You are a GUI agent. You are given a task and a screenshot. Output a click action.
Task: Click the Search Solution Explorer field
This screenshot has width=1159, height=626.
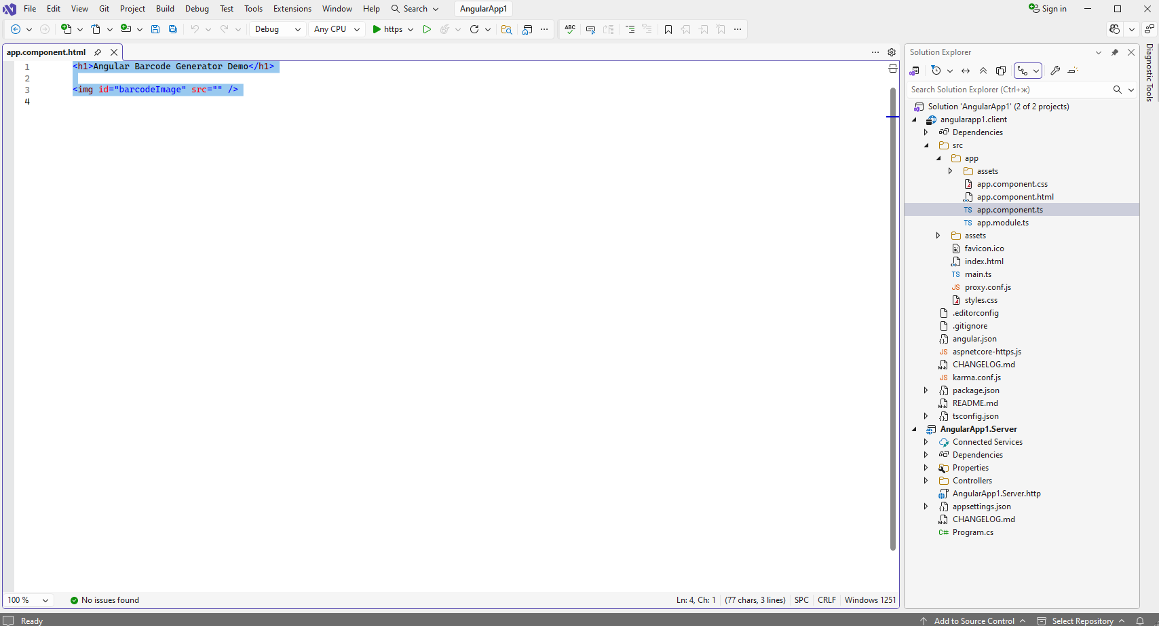[1009, 90]
